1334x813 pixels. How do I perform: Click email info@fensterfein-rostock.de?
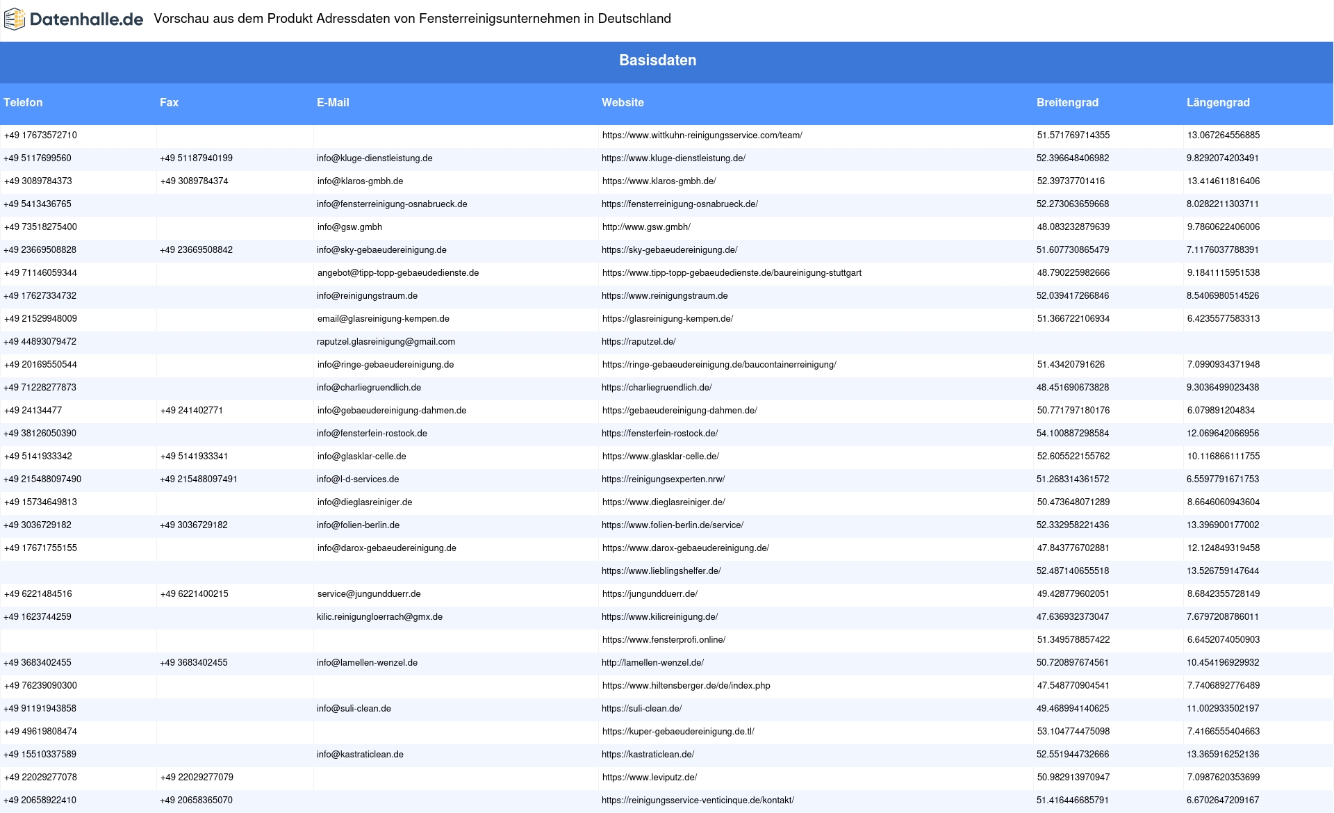pyautogui.click(x=372, y=434)
